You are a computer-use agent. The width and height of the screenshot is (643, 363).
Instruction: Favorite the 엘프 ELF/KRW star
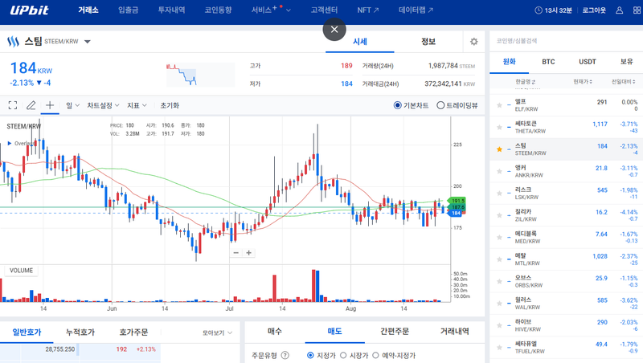coord(499,105)
